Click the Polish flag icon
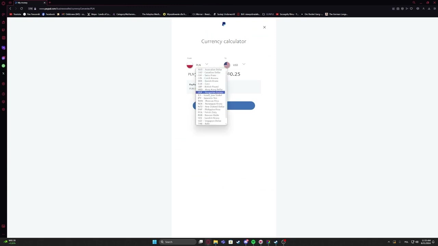 click(x=190, y=65)
